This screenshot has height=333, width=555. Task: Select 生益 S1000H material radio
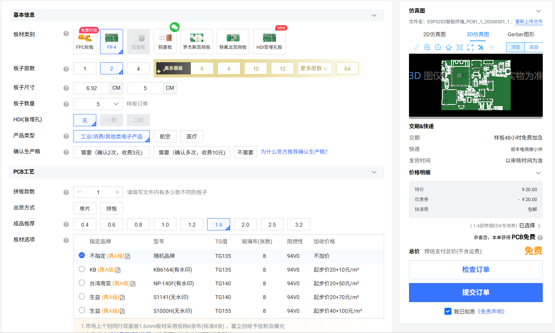point(82,310)
